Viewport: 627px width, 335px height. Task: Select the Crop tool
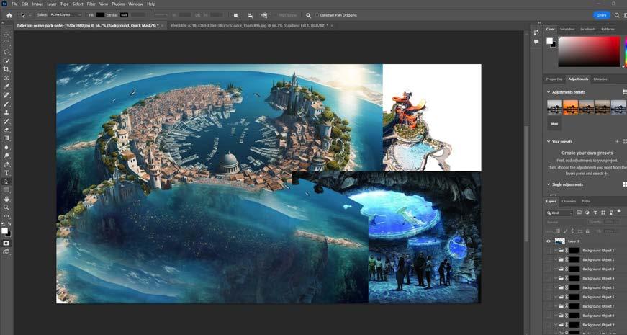coord(6,69)
